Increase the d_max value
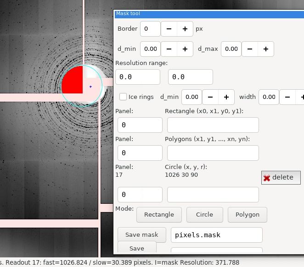Image resolution: width=304 pixels, height=267 pixels. 266,49
